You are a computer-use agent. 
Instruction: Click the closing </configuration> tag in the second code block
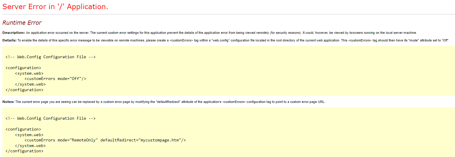tap(24, 151)
